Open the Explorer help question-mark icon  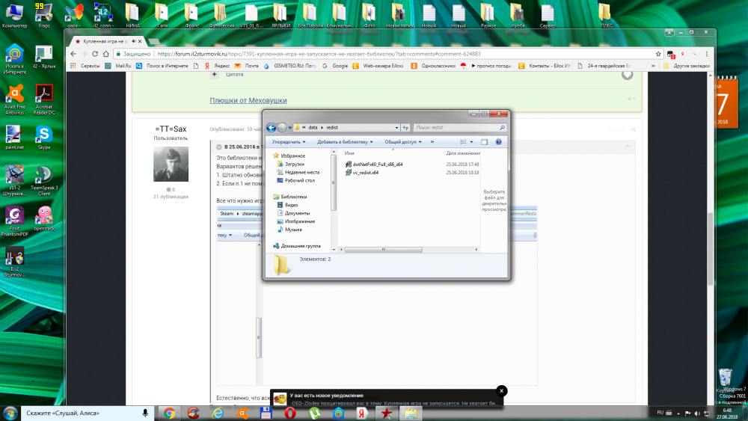(498, 141)
